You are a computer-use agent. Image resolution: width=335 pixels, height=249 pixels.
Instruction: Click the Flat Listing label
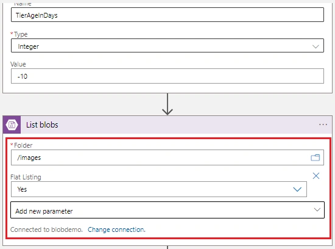click(26, 177)
